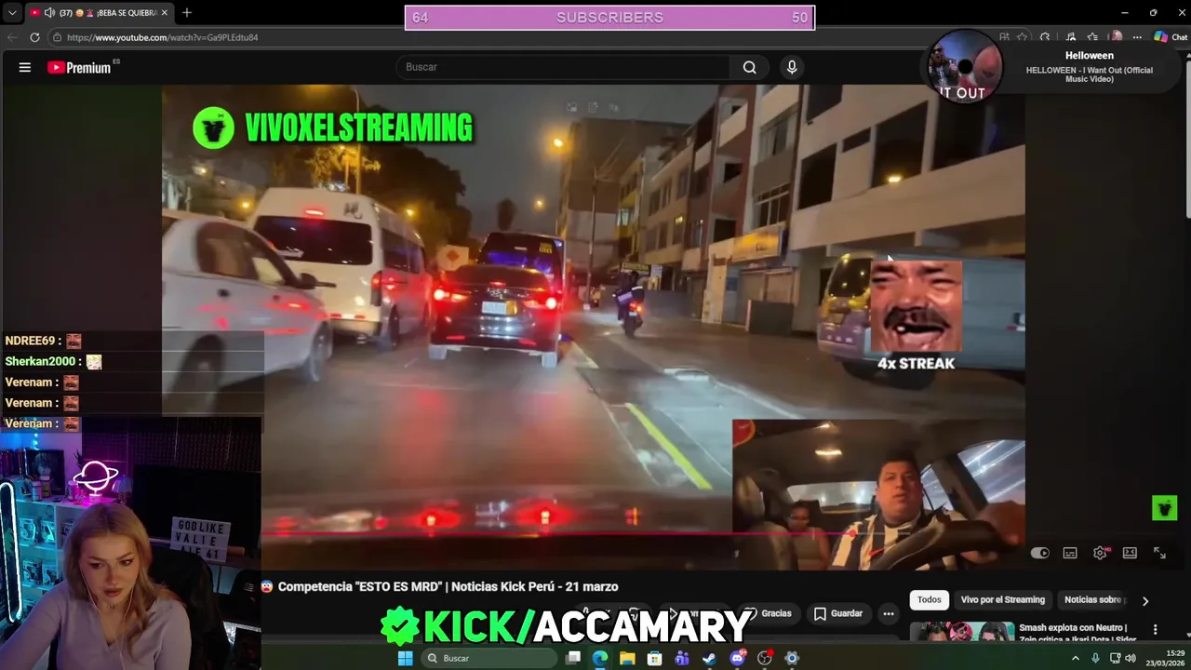The image size is (1191, 670).
Task: Expand the browser tab list chevron
Action: [11, 13]
